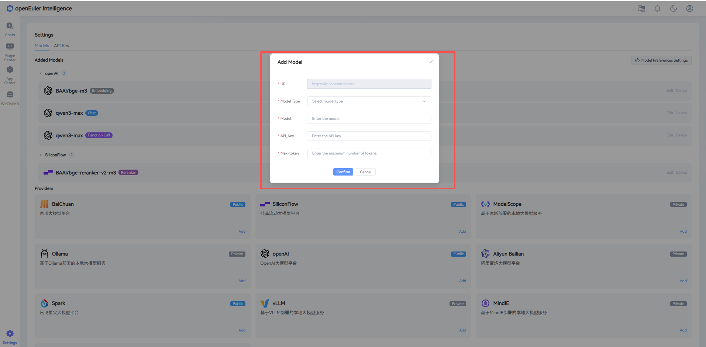This screenshot has height=347, width=706.
Task: Click the ModelScope provider logo
Action: tap(485, 204)
